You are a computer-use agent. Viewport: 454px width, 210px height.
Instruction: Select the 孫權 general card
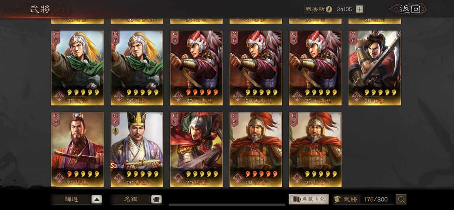click(78, 150)
